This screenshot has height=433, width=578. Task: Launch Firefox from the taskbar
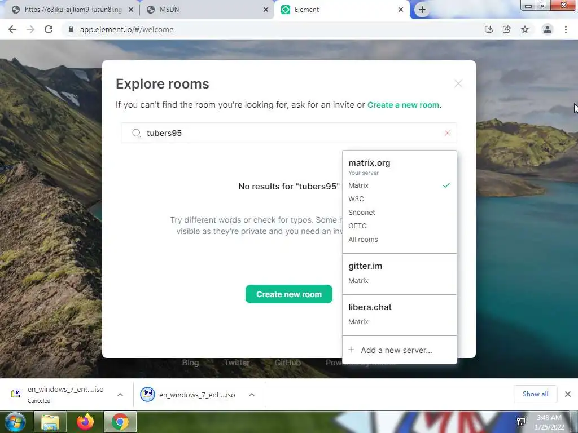[85, 422]
